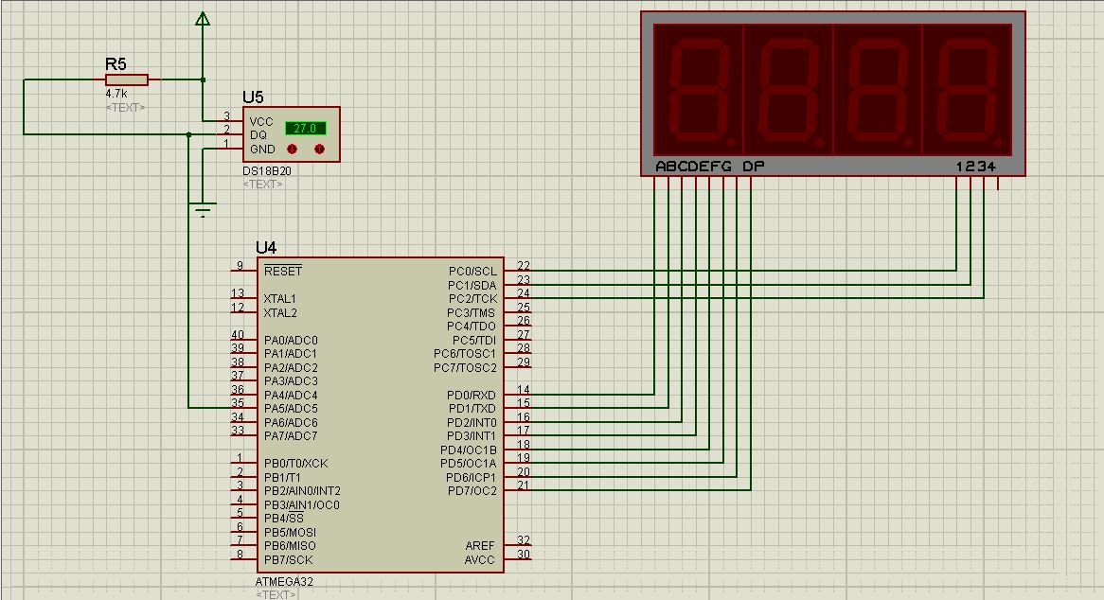Viewport: 1104px width, 600px height.
Task: Click the 27.0 temperature readout on DS18B20
Action: [305, 129]
